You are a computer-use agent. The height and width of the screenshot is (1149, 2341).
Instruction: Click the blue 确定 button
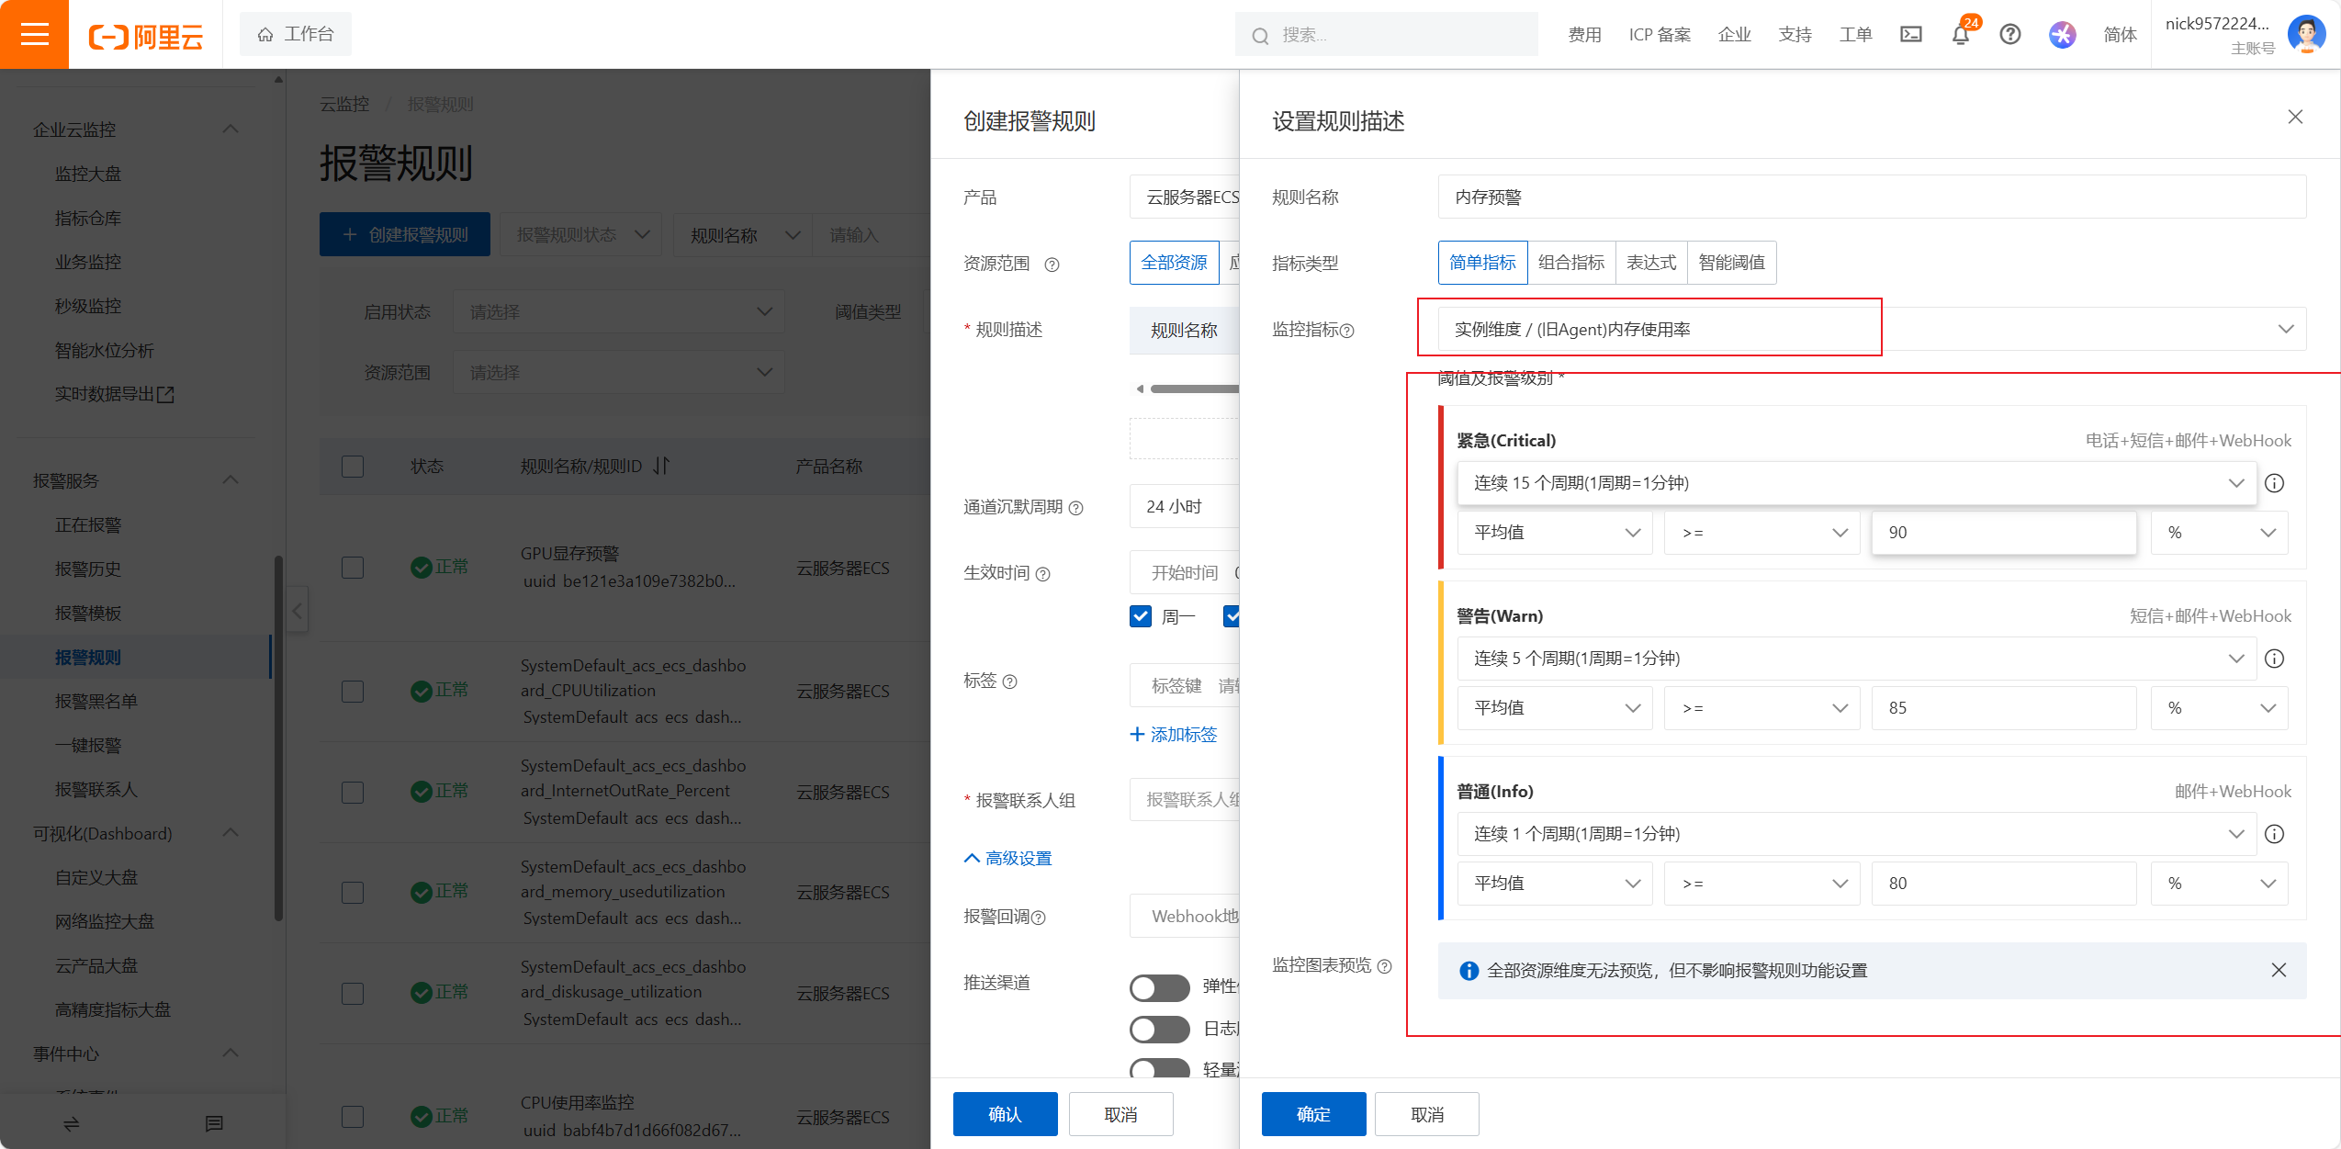click(1312, 1114)
